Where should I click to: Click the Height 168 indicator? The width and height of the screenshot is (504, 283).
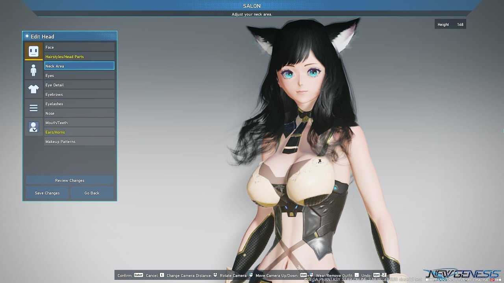[x=450, y=24]
